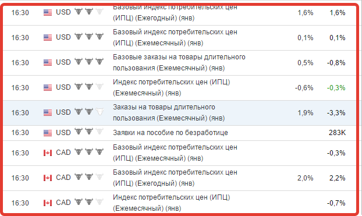Open 'Заявки на пособие по безработице' event
362x216 pixels.
point(171,133)
